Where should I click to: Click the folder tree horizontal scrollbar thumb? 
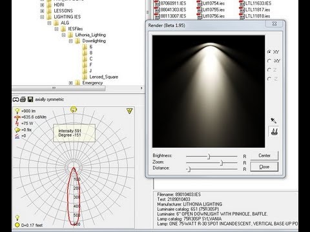(59, 88)
